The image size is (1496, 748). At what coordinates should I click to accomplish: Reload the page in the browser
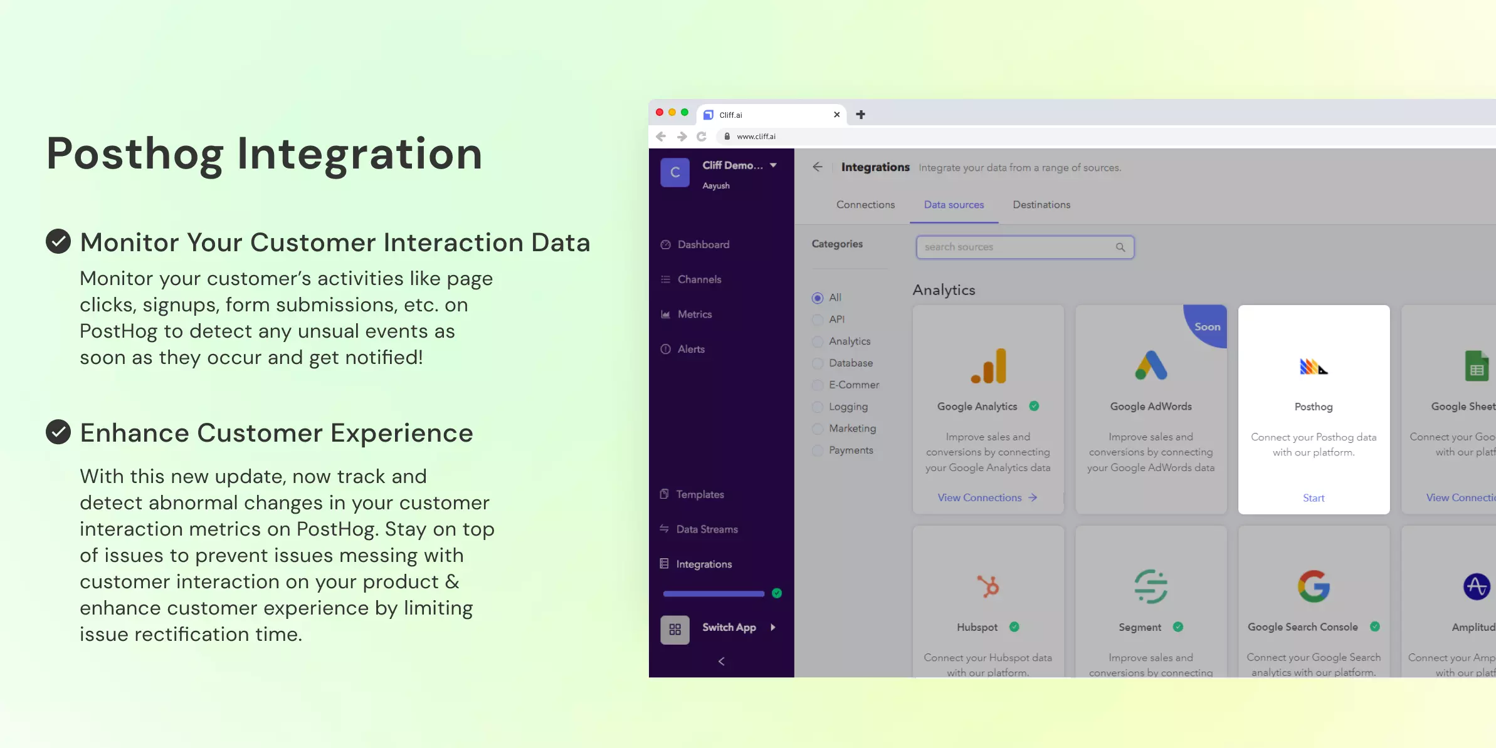(x=702, y=136)
